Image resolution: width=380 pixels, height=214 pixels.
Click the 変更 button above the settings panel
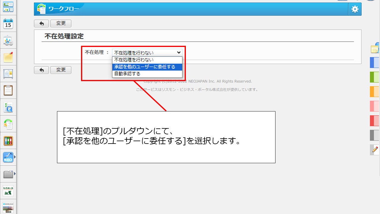pos(61,23)
